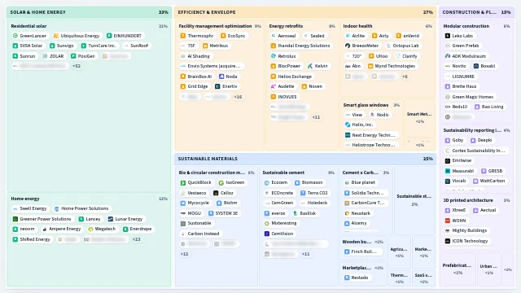Screen dimensions: 521x293
Task: Click the Ubiquitous Energy logo icon
Action: coord(56,36)
